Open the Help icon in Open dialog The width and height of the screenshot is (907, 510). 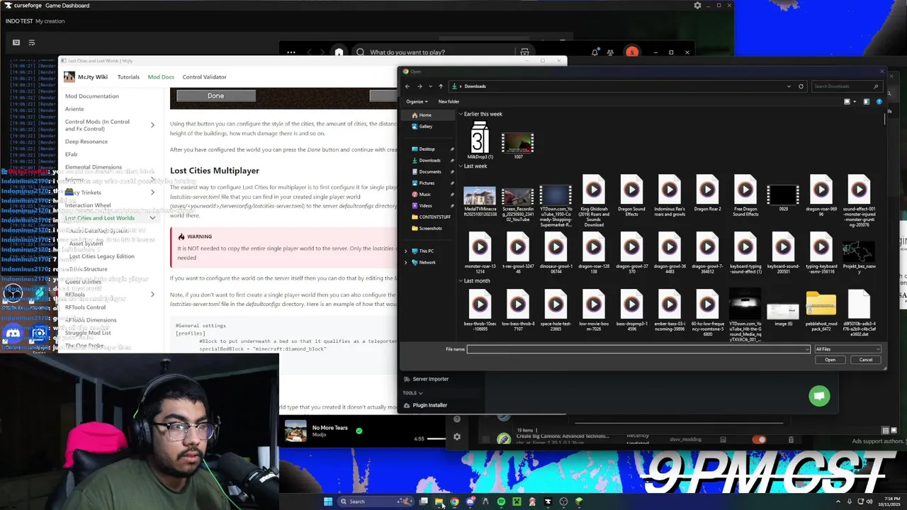(879, 101)
